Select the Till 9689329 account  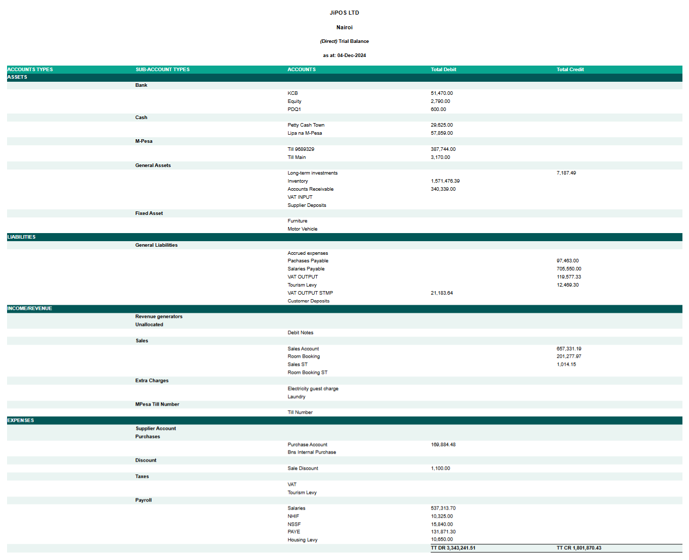[x=300, y=149]
